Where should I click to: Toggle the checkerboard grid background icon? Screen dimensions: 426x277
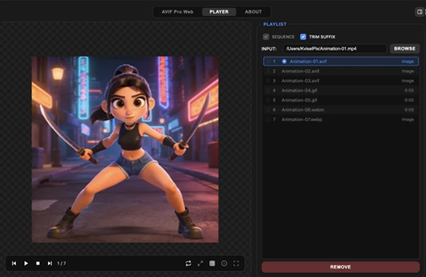(x=212, y=263)
